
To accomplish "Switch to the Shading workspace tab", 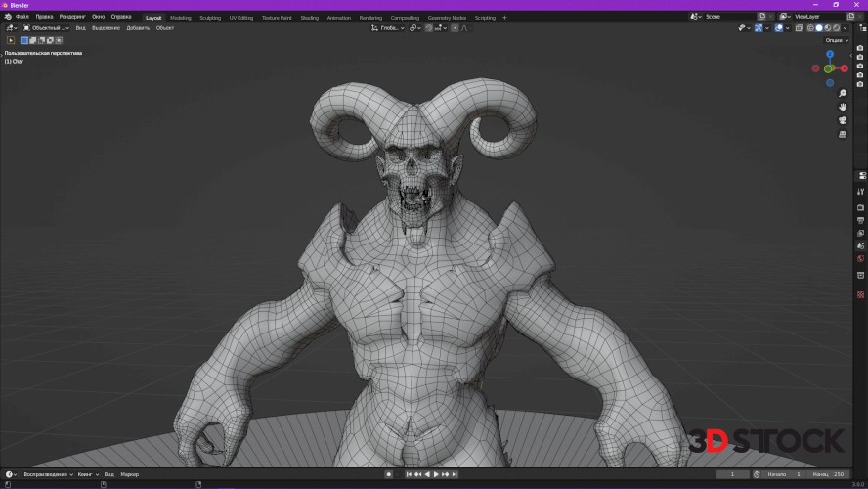I will click(x=310, y=18).
